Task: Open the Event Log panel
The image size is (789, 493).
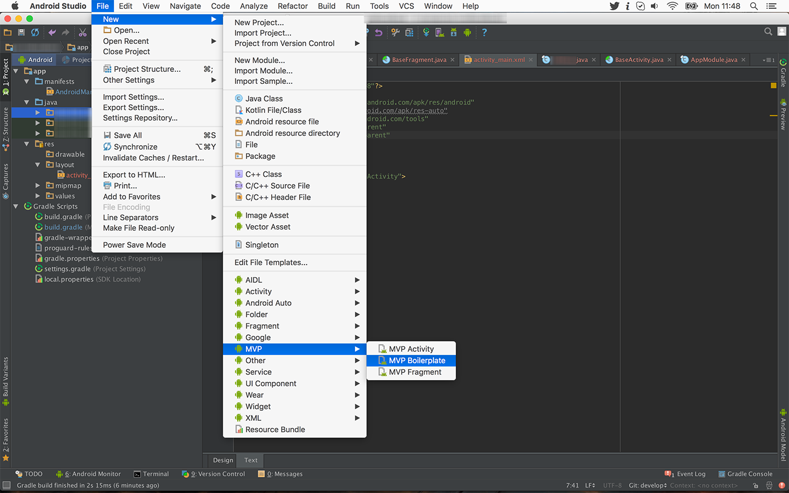Action: click(685, 474)
